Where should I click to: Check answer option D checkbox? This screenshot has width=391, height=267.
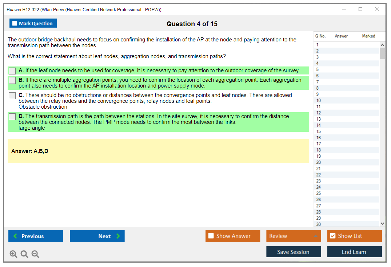point(12,117)
